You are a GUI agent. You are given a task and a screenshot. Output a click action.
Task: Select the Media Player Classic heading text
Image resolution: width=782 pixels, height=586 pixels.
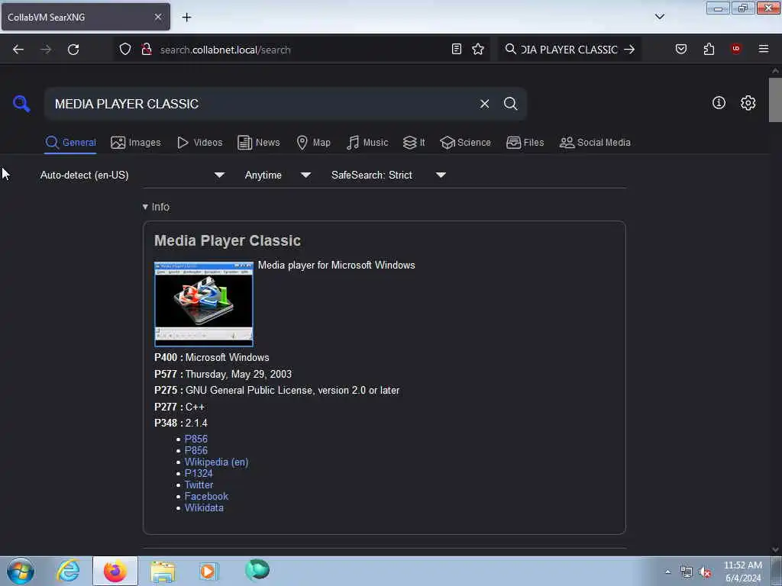(228, 240)
